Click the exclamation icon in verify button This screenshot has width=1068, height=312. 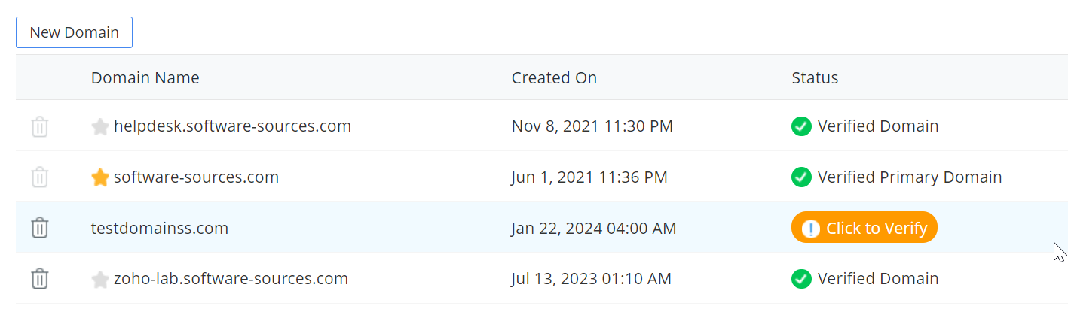(x=810, y=228)
